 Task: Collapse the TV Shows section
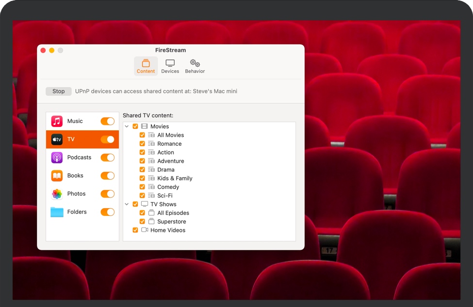(127, 204)
